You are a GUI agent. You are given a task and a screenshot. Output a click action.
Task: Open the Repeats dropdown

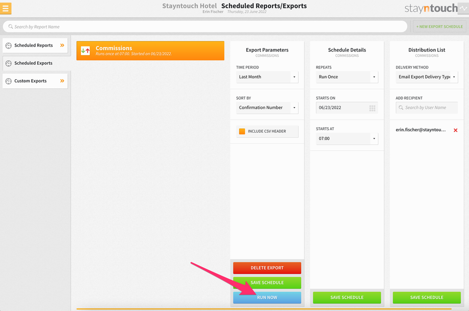[x=347, y=77]
